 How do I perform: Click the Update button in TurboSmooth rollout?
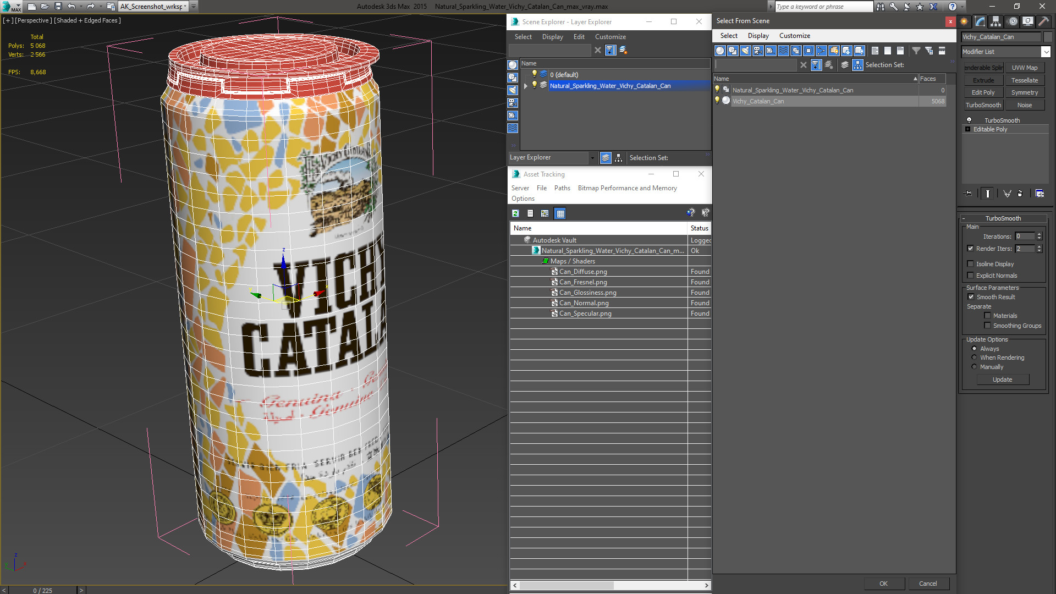pos(1002,380)
